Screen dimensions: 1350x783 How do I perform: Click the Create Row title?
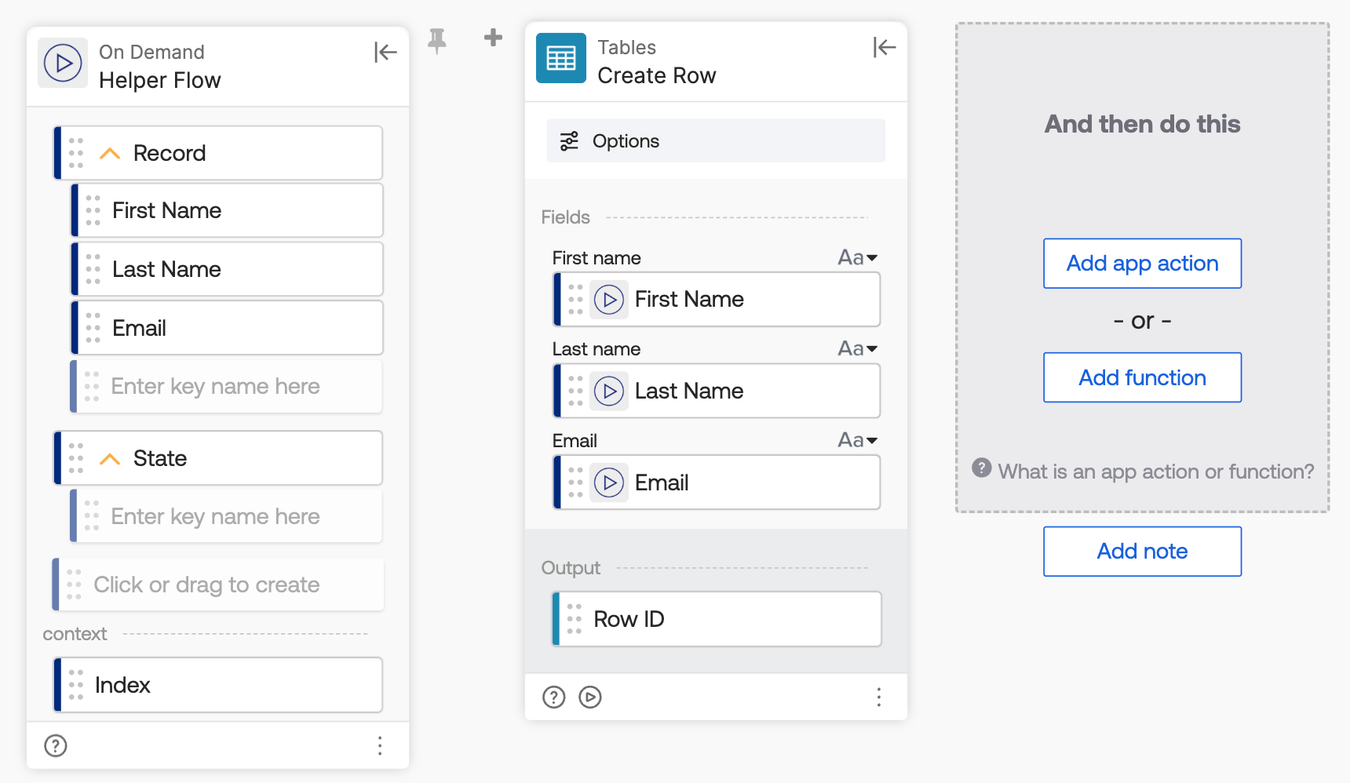click(x=657, y=75)
